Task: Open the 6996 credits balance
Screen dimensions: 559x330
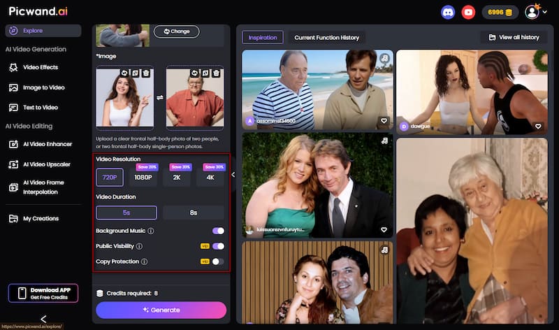Action: pos(500,13)
